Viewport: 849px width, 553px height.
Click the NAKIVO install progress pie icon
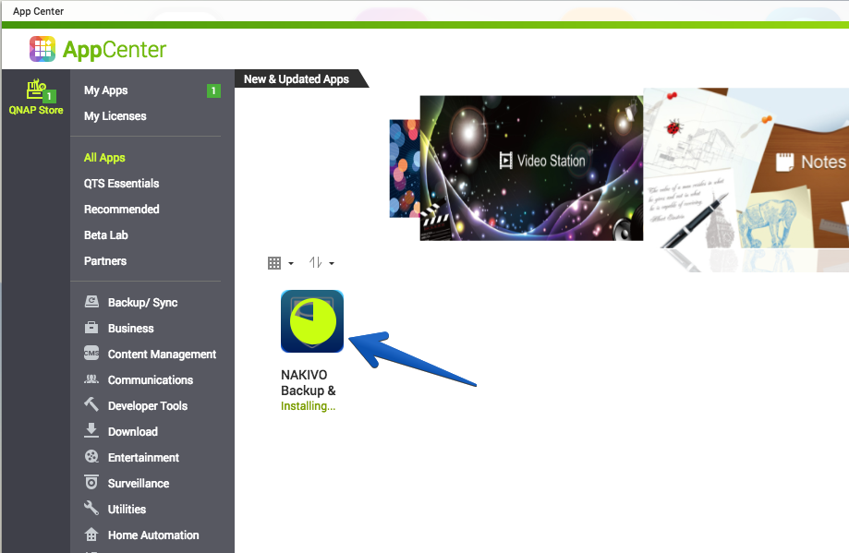click(312, 321)
